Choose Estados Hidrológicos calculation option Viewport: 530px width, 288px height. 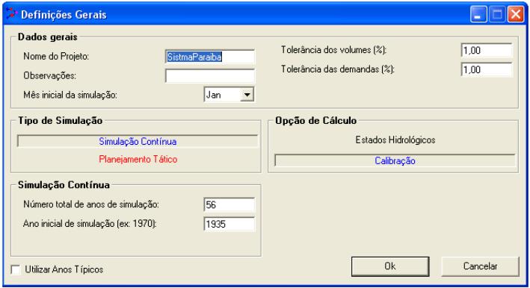coord(395,140)
